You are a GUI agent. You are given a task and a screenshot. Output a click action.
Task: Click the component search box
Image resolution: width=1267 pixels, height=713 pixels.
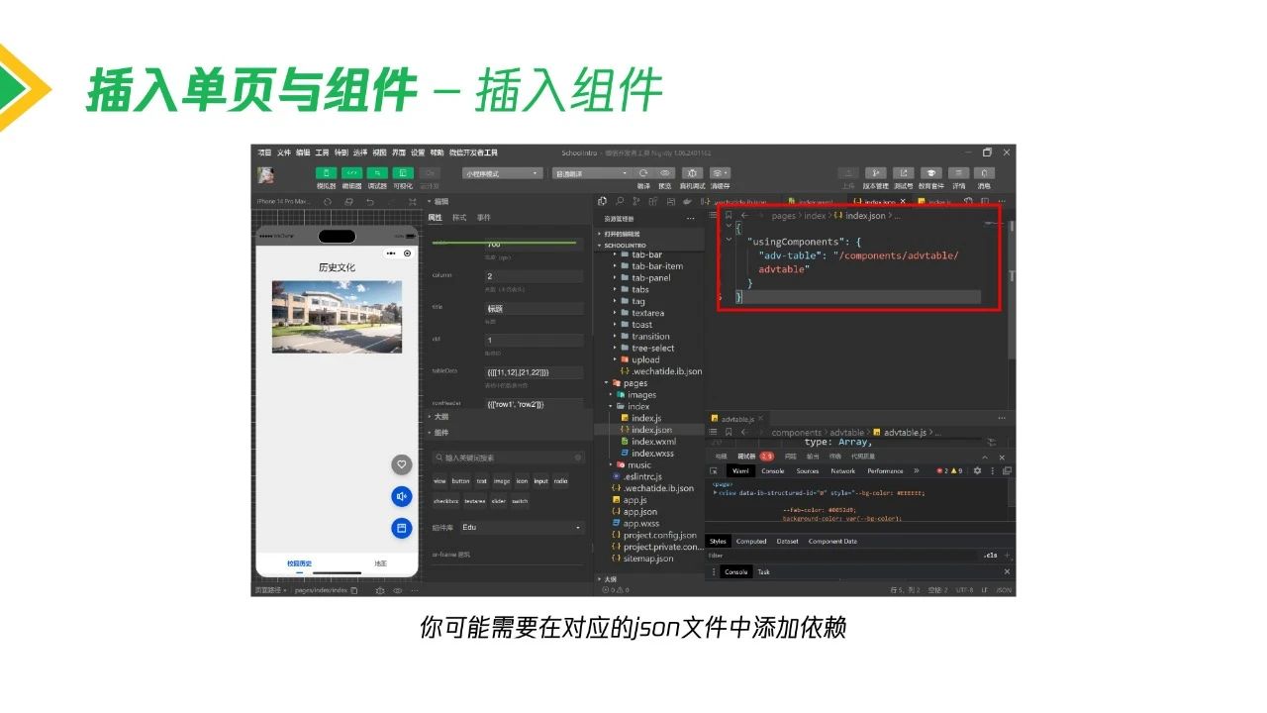click(508, 458)
